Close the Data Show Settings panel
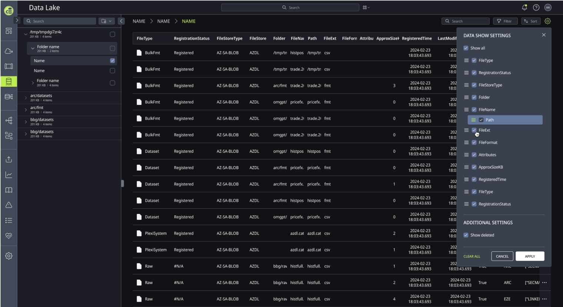This screenshot has width=563, height=307. tap(544, 35)
